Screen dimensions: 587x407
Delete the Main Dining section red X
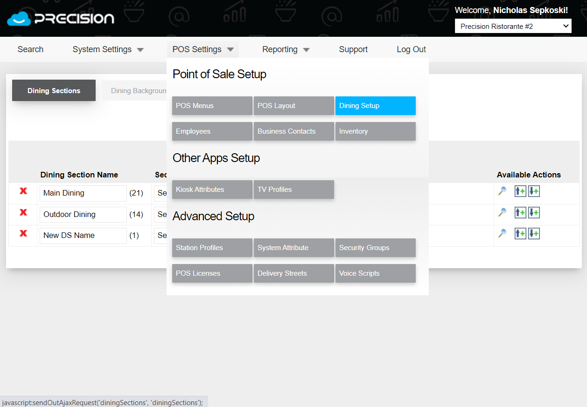tap(23, 191)
